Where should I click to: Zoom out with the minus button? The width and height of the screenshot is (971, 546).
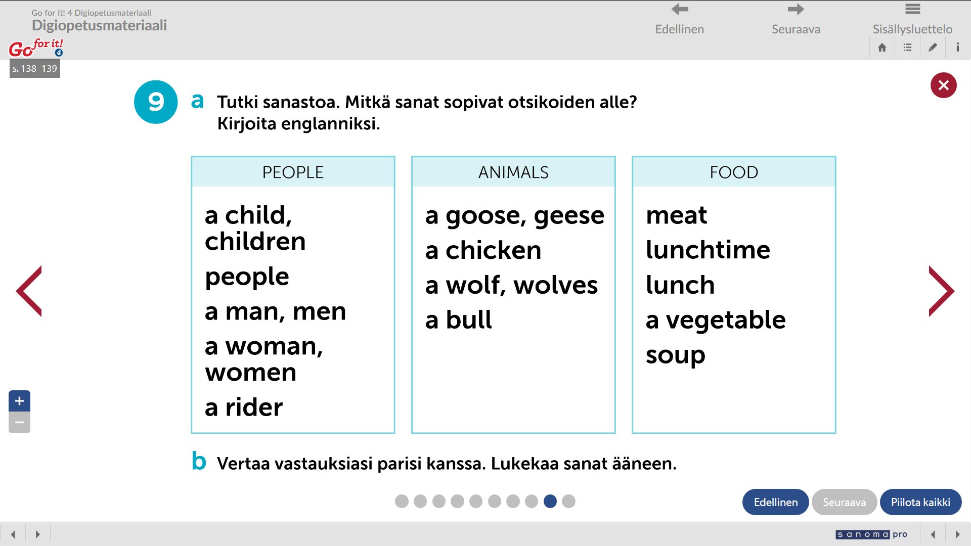[19, 423]
